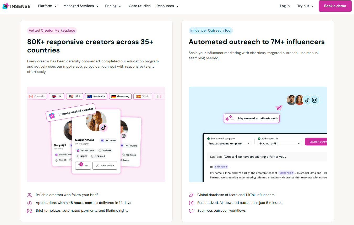This screenshot has height=225, width=354.
Task: Click the female influencer avatar in outreach panel
Action: point(299,100)
